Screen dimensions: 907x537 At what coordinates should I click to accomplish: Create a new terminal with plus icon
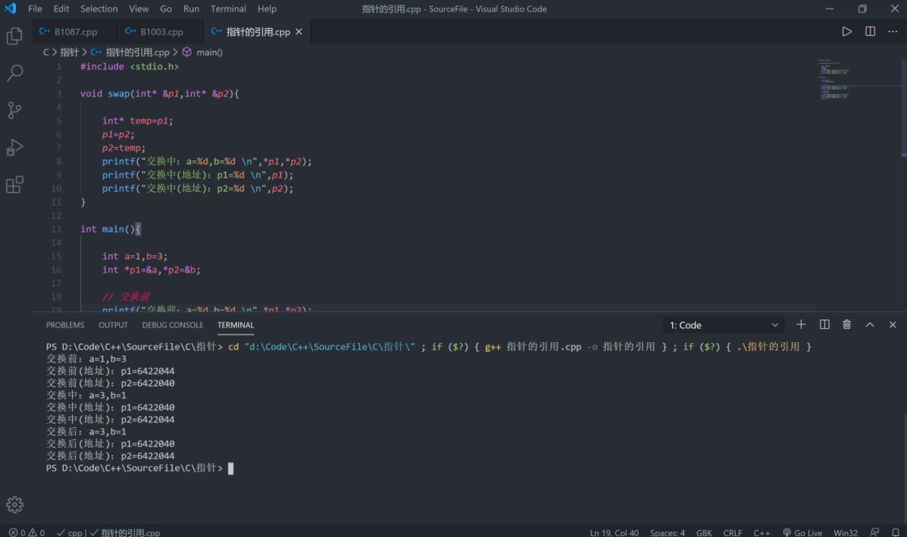point(801,324)
